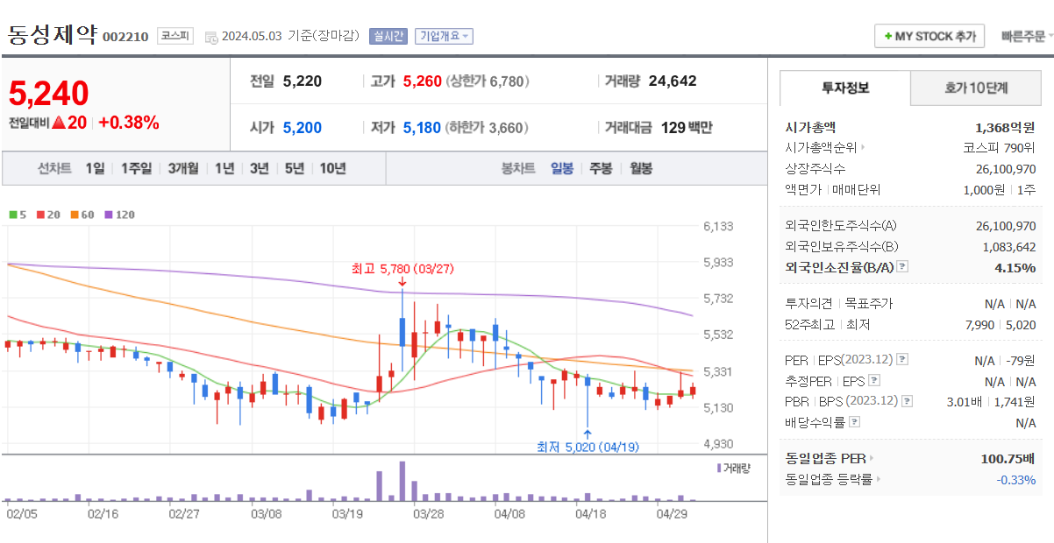Click the tallest volume bar near 03/28
The width and height of the screenshot is (1054, 543).
(402, 481)
